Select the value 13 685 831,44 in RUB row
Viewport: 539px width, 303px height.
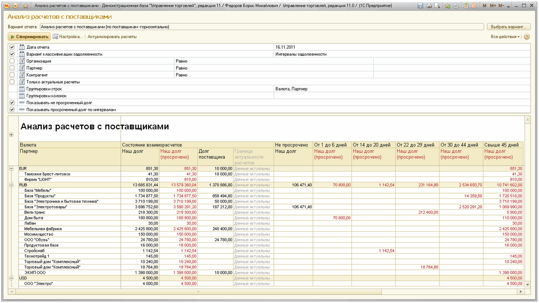point(140,185)
